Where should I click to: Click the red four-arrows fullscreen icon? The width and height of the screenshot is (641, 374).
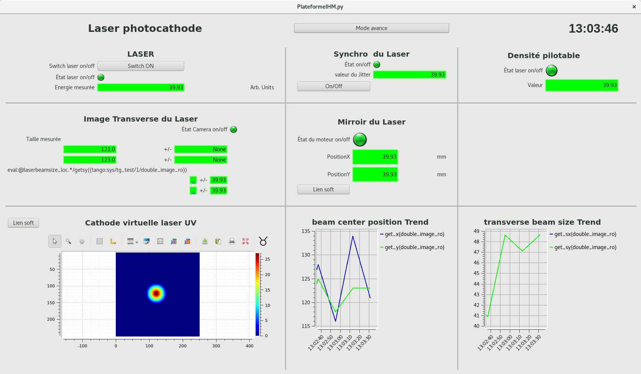(245, 241)
